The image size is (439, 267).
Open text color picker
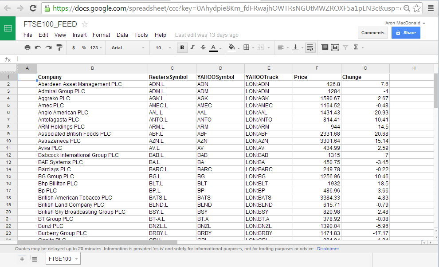coord(215,48)
